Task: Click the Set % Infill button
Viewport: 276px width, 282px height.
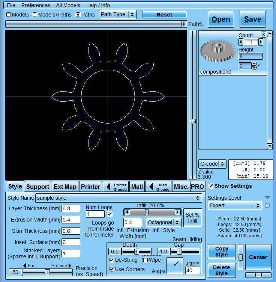Action: [192, 218]
